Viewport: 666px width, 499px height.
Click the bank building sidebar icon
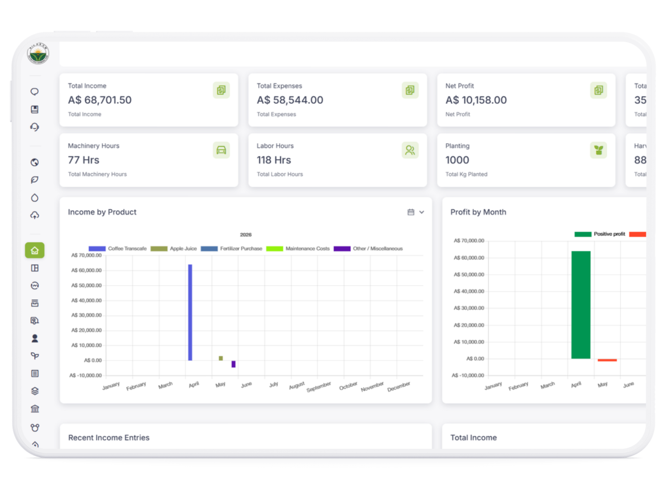(35, 409)
